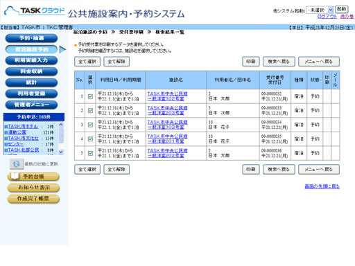Viewport: 355px width, 266px height.
Task: Toggle the row 4 selection checkbox
Action: 90,139
